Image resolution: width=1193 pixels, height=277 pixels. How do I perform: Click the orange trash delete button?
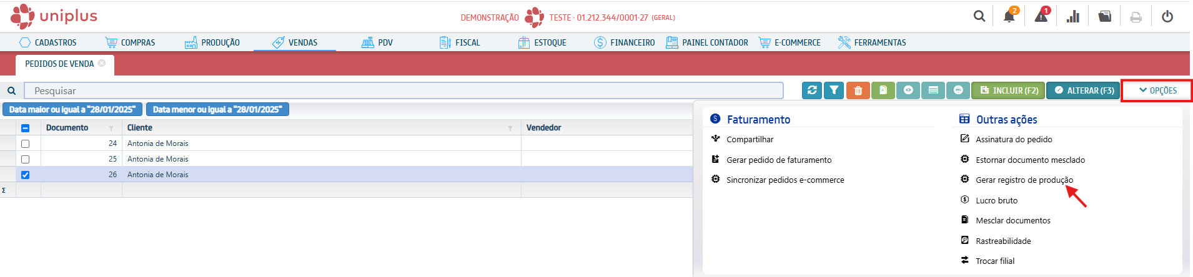858,90
